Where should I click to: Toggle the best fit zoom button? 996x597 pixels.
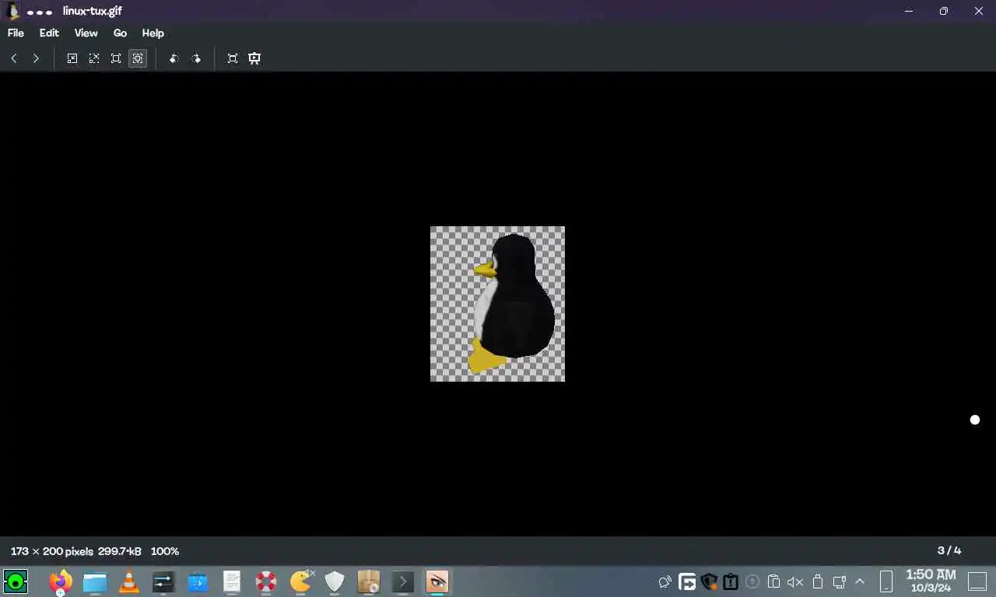click(x=138, y=58)
